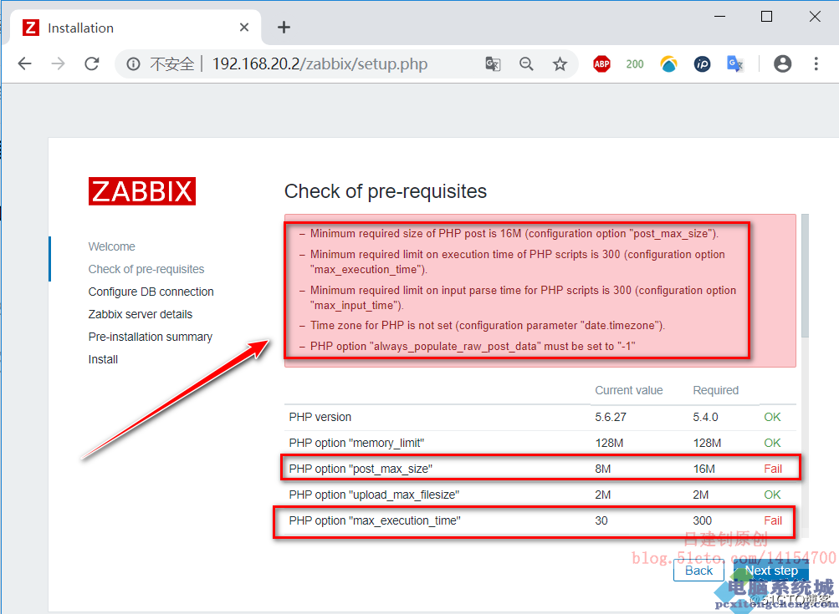Select the Zabbix server details step
The height and width of the screenshot is (614, 839).
click(x=141, y=314)
